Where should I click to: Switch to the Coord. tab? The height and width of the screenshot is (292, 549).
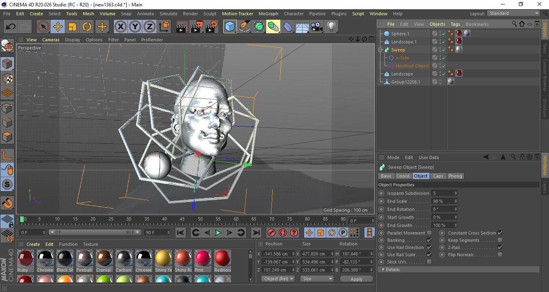point(403,176)
